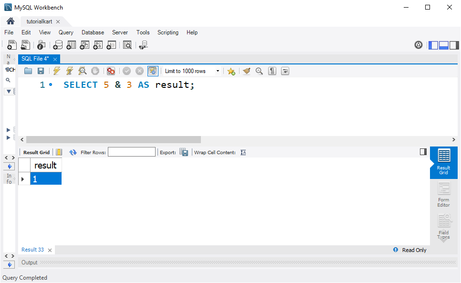
Task: Toggle the left sidebar panel
Action: click(433, 45)
